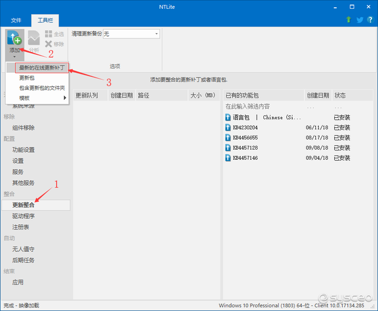Open the 应用 page in sidebar
378x311 pixels.
(18, 282)
